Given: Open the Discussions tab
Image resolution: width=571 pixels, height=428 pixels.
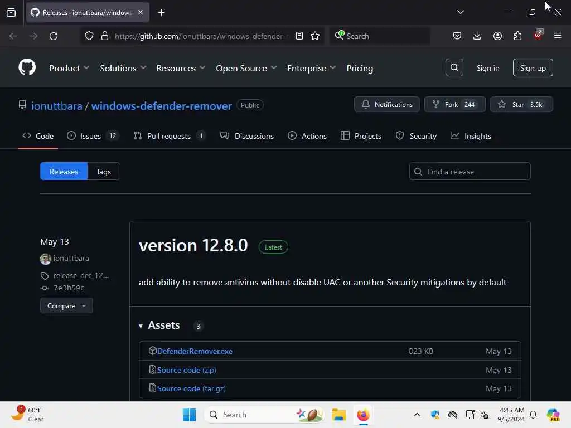Looking at the screenshot, I should tap(247, 136).
